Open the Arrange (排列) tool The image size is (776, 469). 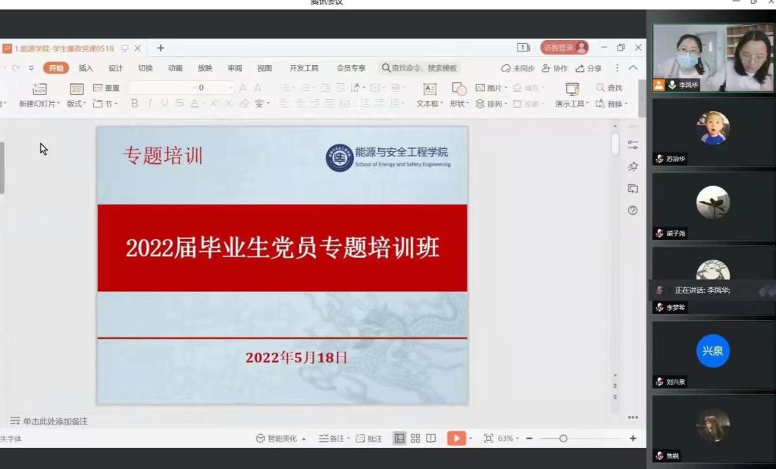pos(490,104)
